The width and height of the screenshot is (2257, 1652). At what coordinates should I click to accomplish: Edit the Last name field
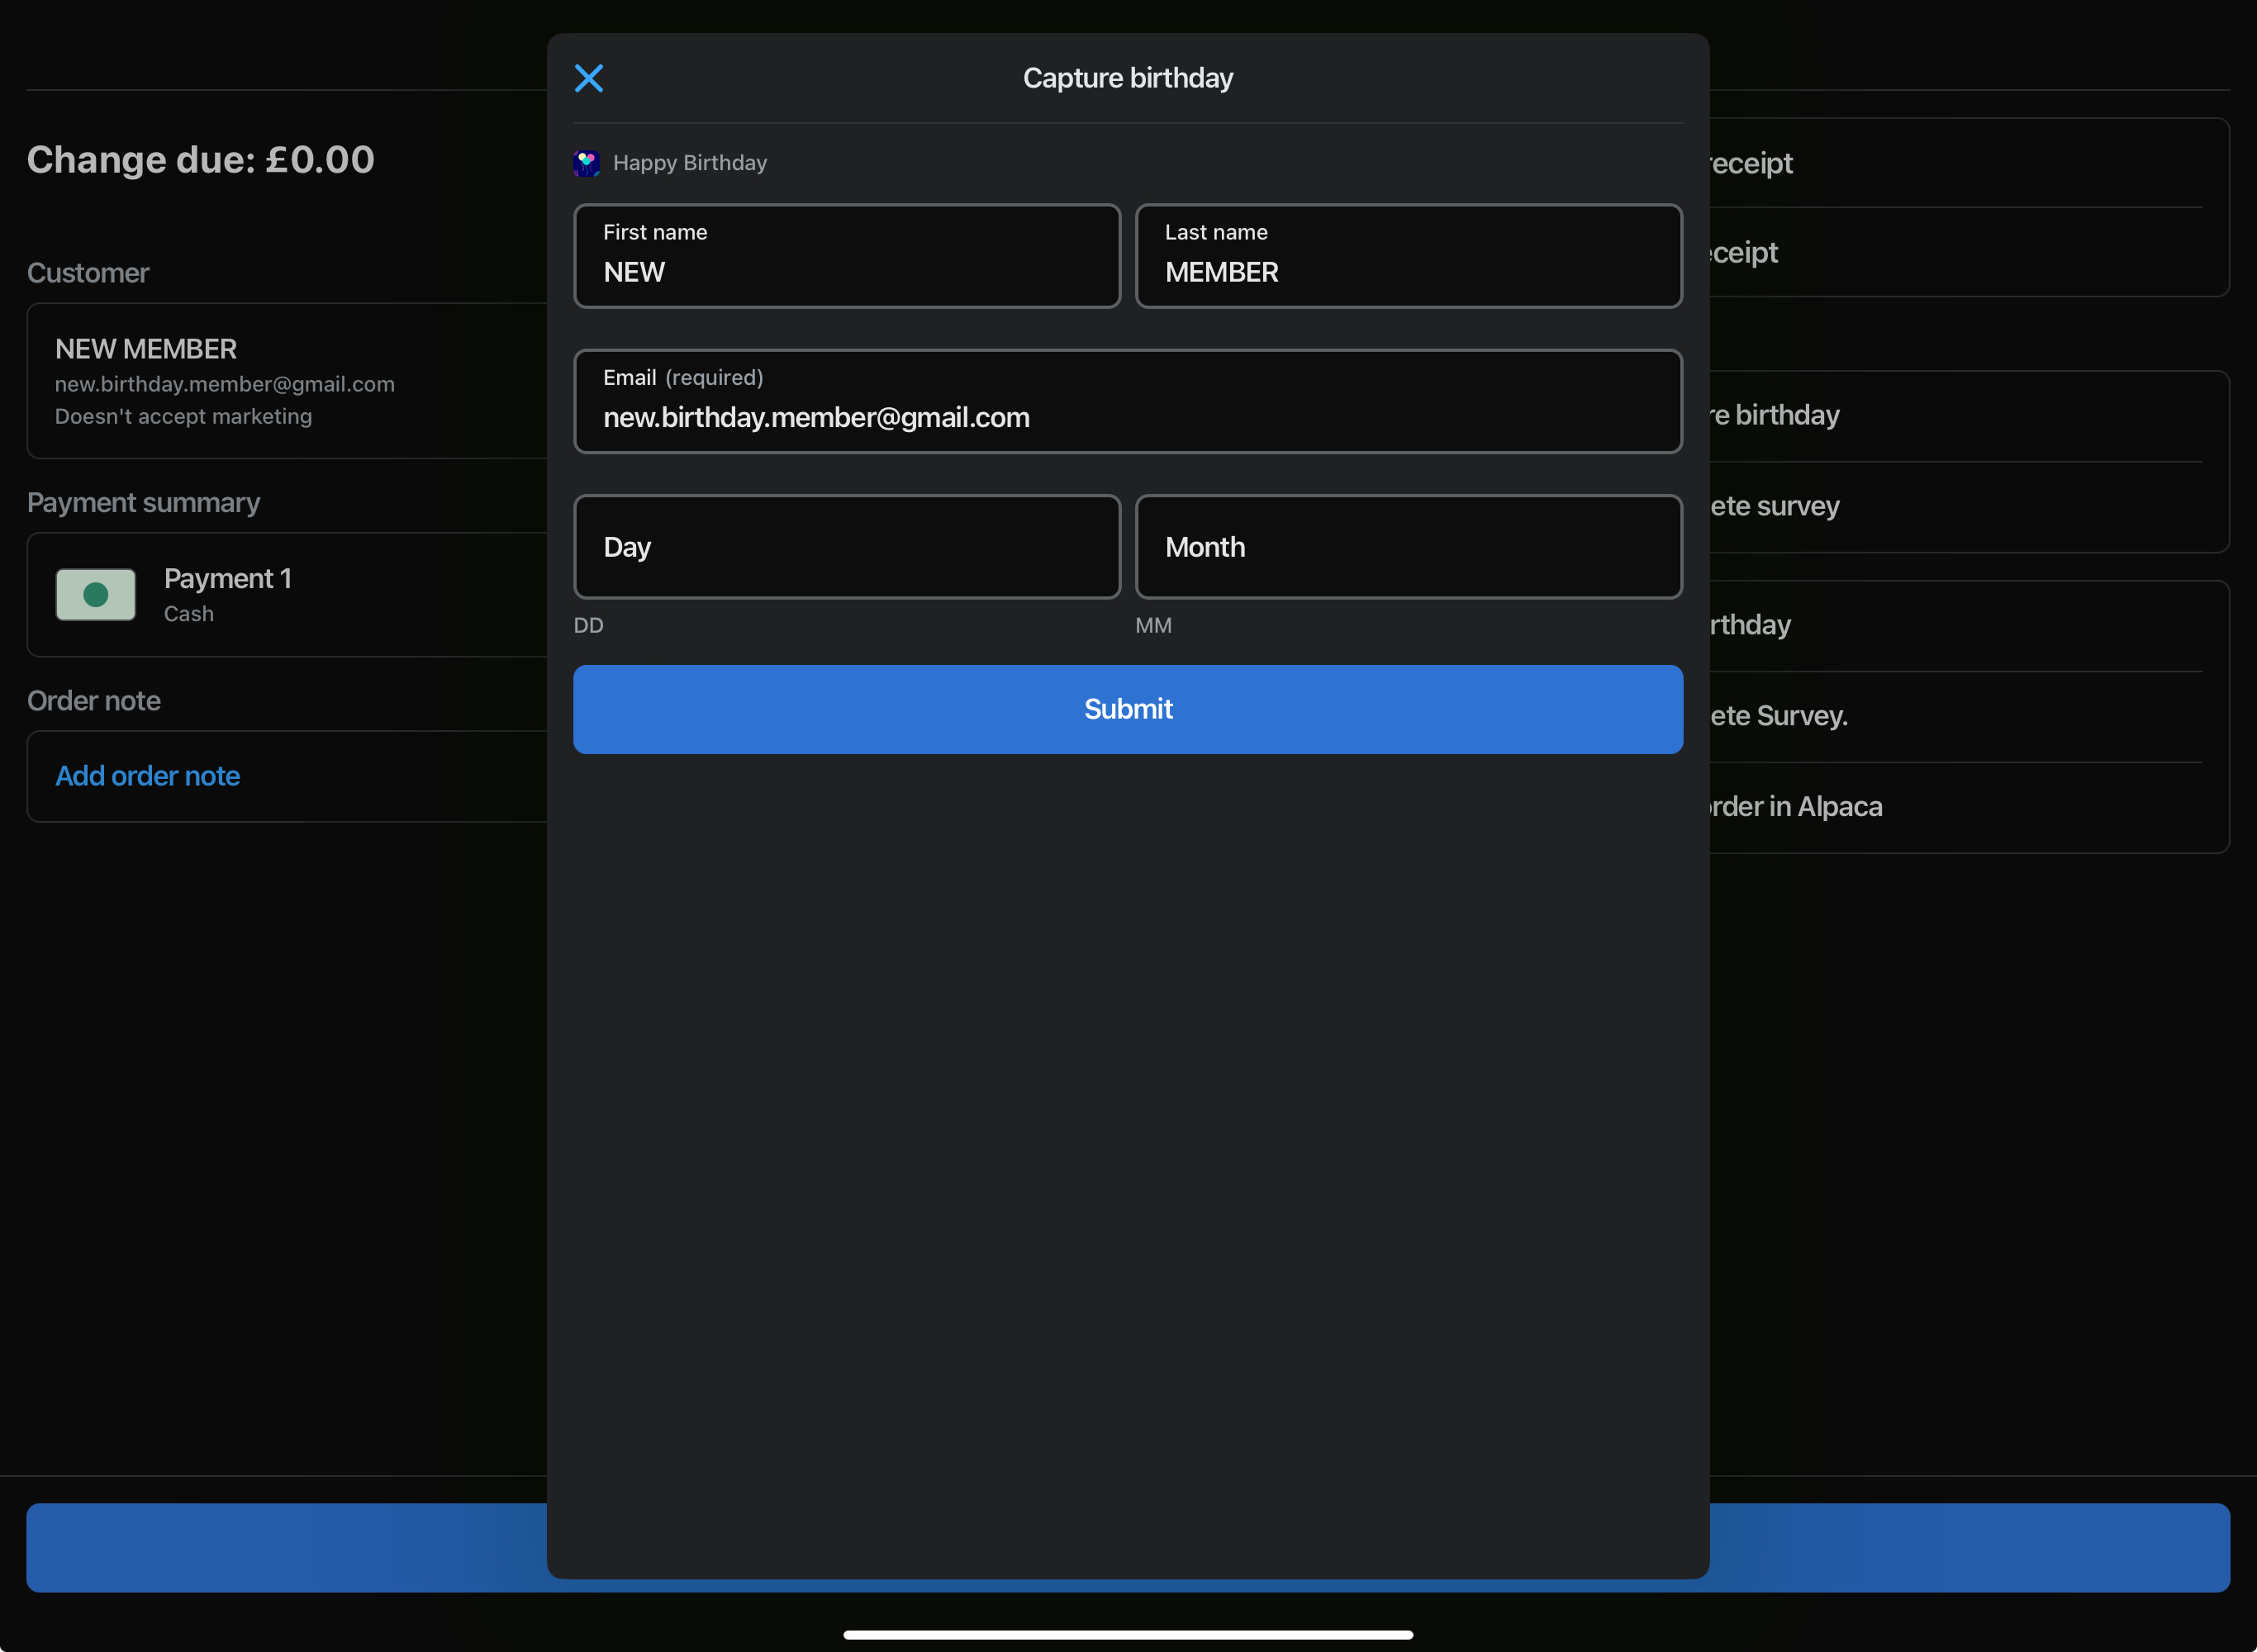[1408, 257]
